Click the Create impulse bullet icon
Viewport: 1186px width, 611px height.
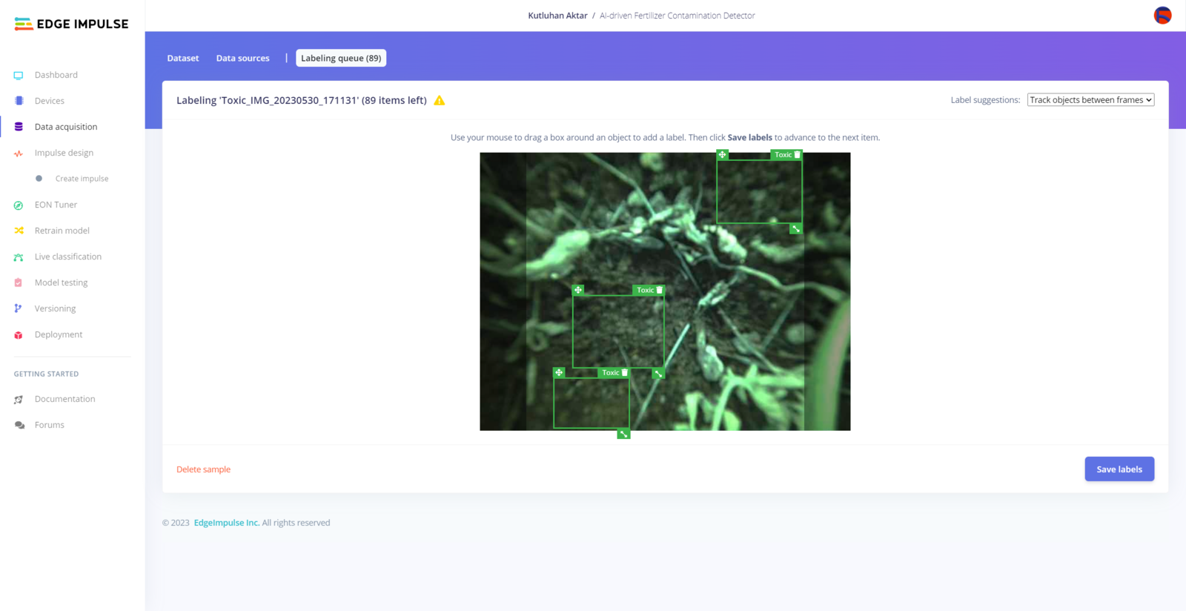click(x=39, y=179)
